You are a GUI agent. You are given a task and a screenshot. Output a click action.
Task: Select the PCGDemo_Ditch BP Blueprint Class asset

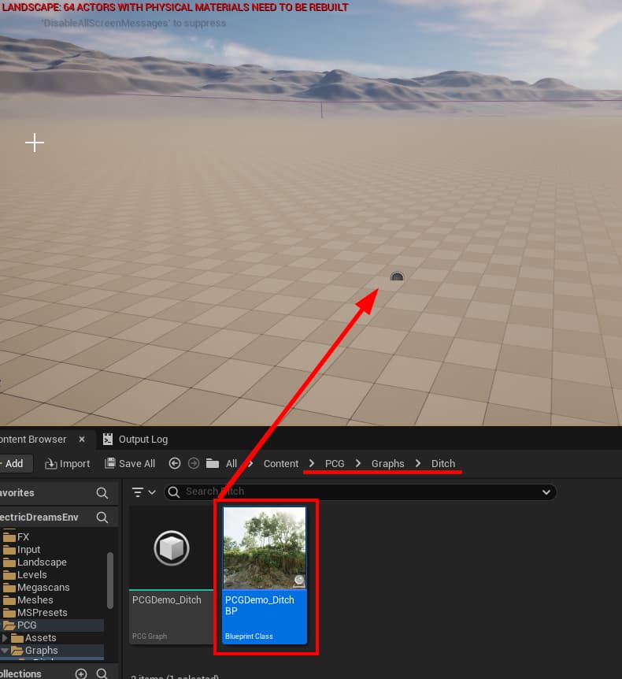click(265, 575)
